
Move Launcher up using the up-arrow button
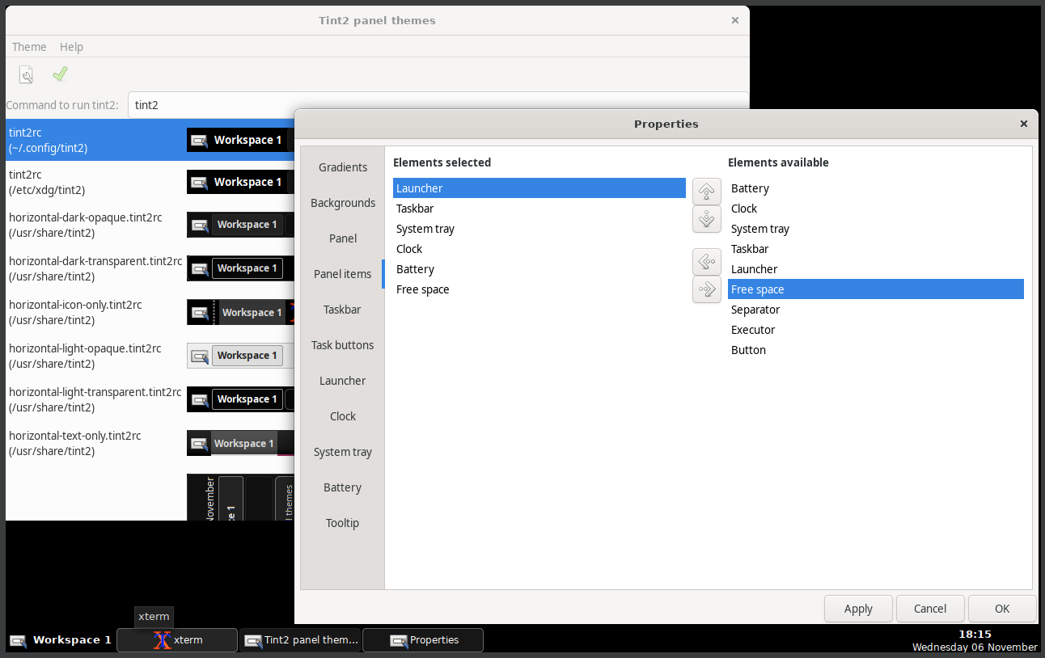click(706, 191)
